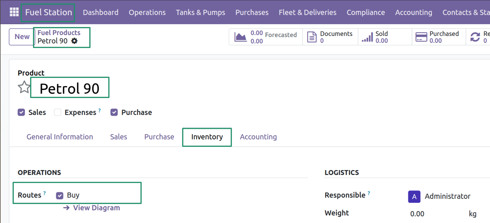Select the Inventory tab
Viewport: 490px width, 223px height.
click(x=207, y=137)
